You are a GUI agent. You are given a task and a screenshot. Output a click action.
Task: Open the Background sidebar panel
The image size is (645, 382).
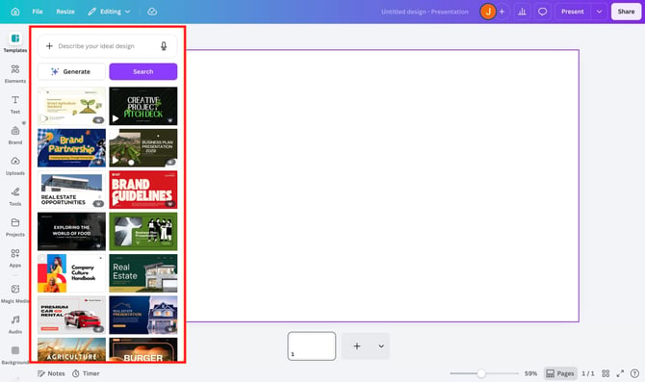click(x=15, y=355)
